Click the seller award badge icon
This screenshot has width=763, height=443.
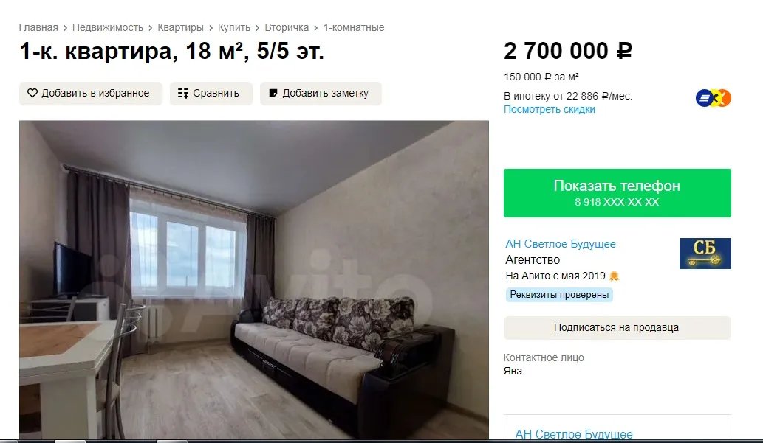click(x=614, y=276)
